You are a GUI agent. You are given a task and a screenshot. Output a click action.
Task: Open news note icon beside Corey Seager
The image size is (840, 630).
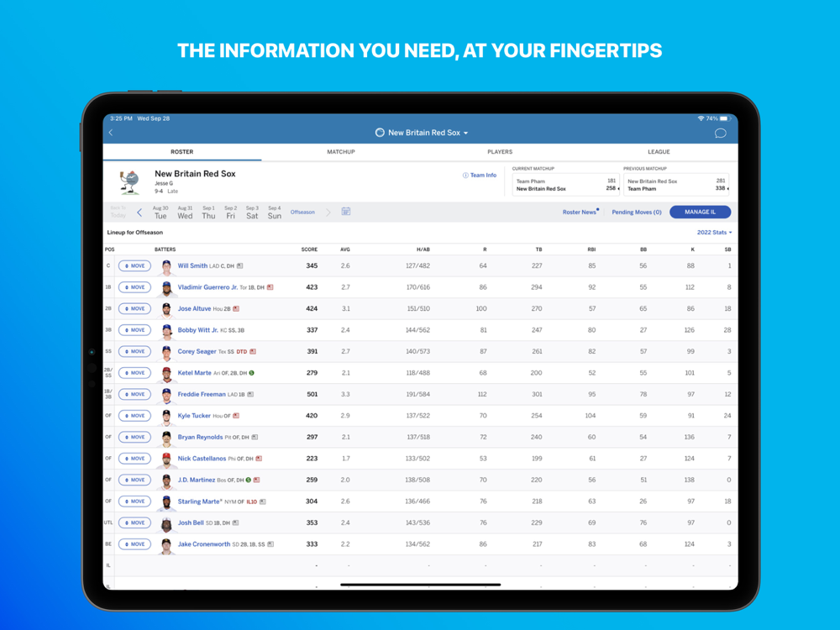point(253,351)
